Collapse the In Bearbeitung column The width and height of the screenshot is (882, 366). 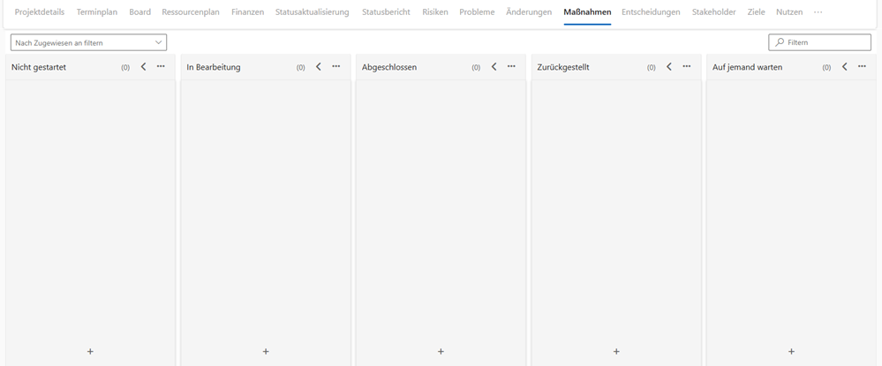(x=319, y=66)
